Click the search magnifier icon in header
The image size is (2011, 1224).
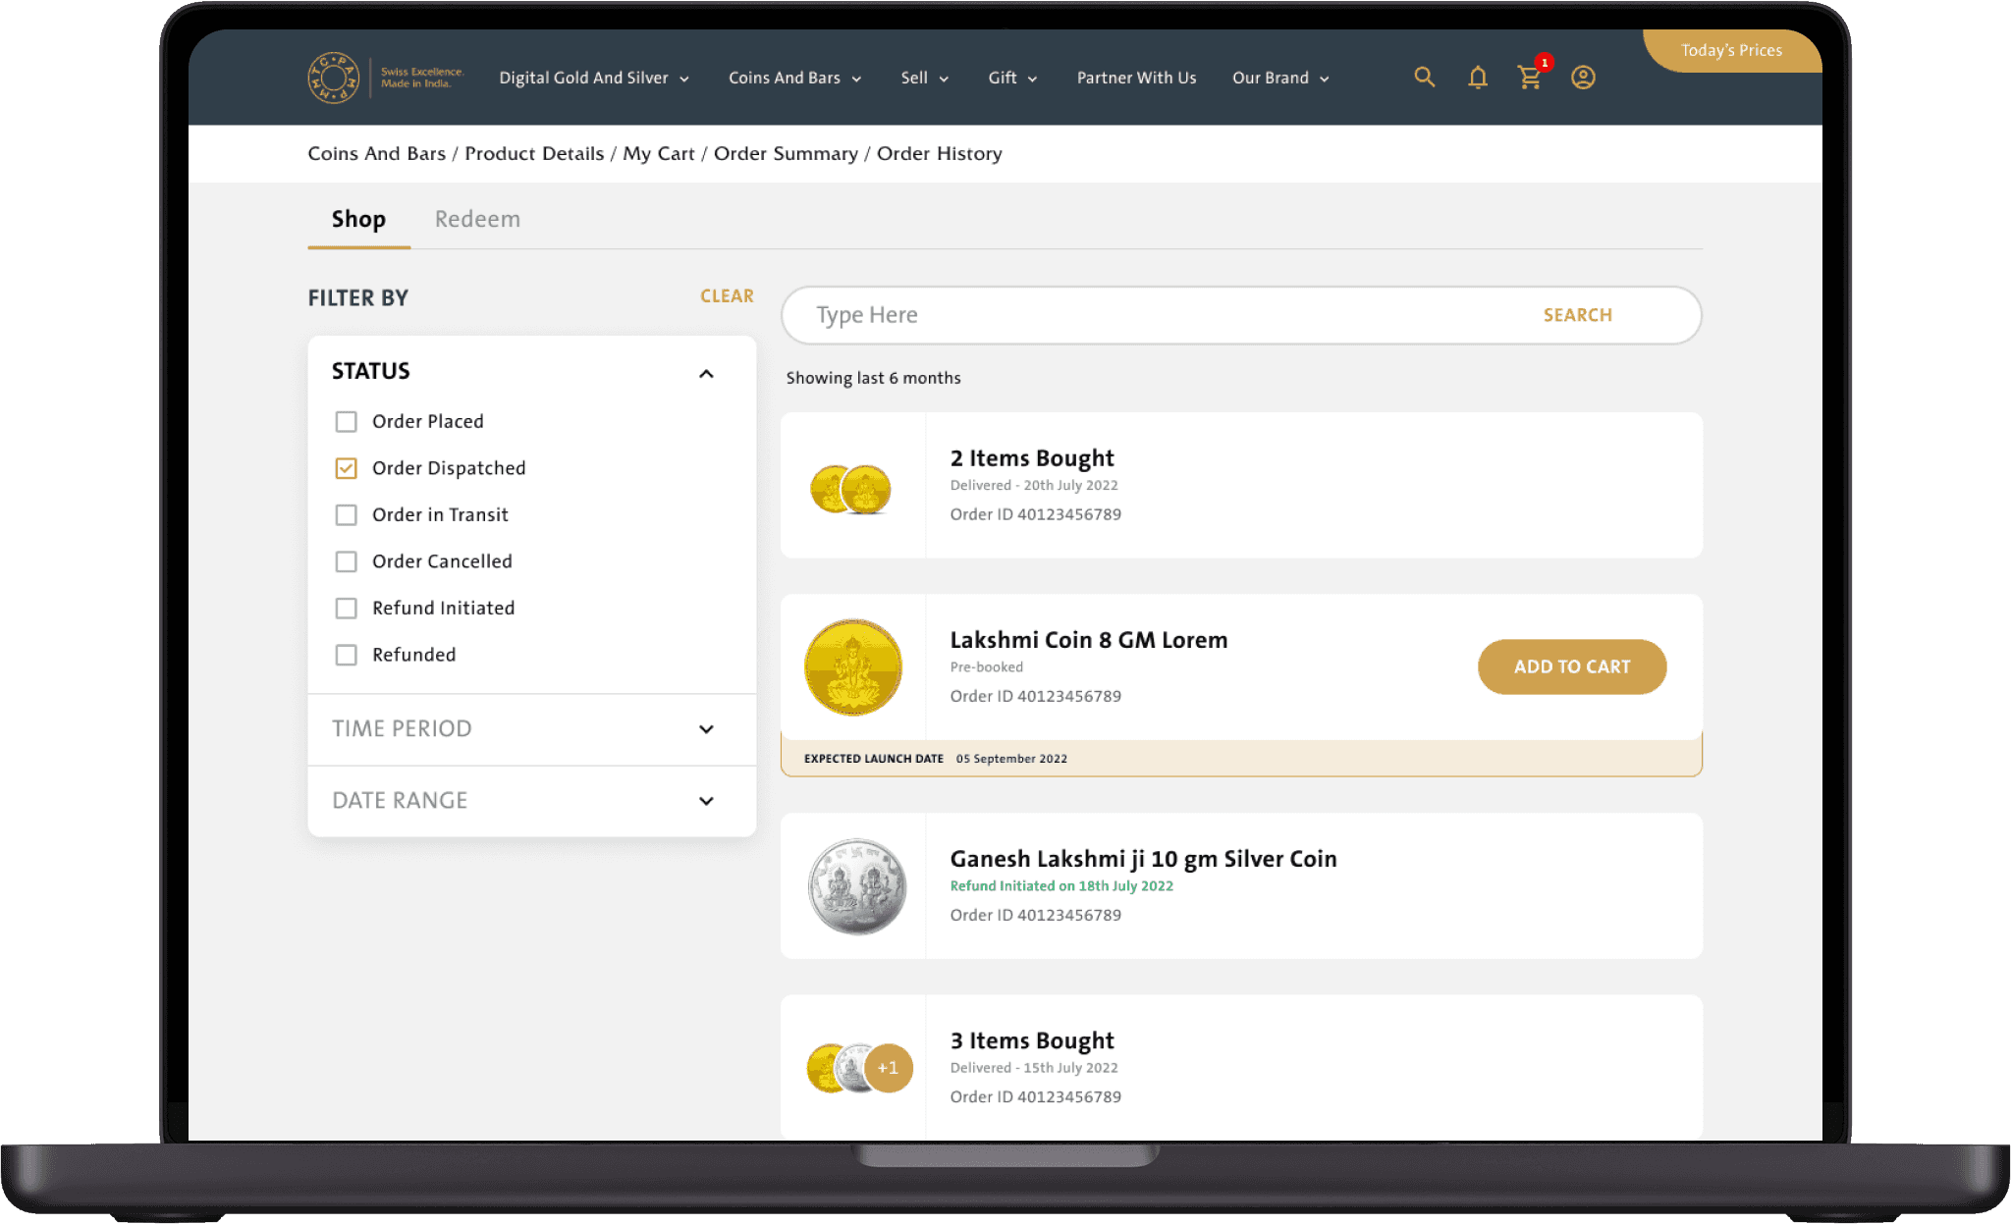pyautogui.click(x=1424, y=78)
